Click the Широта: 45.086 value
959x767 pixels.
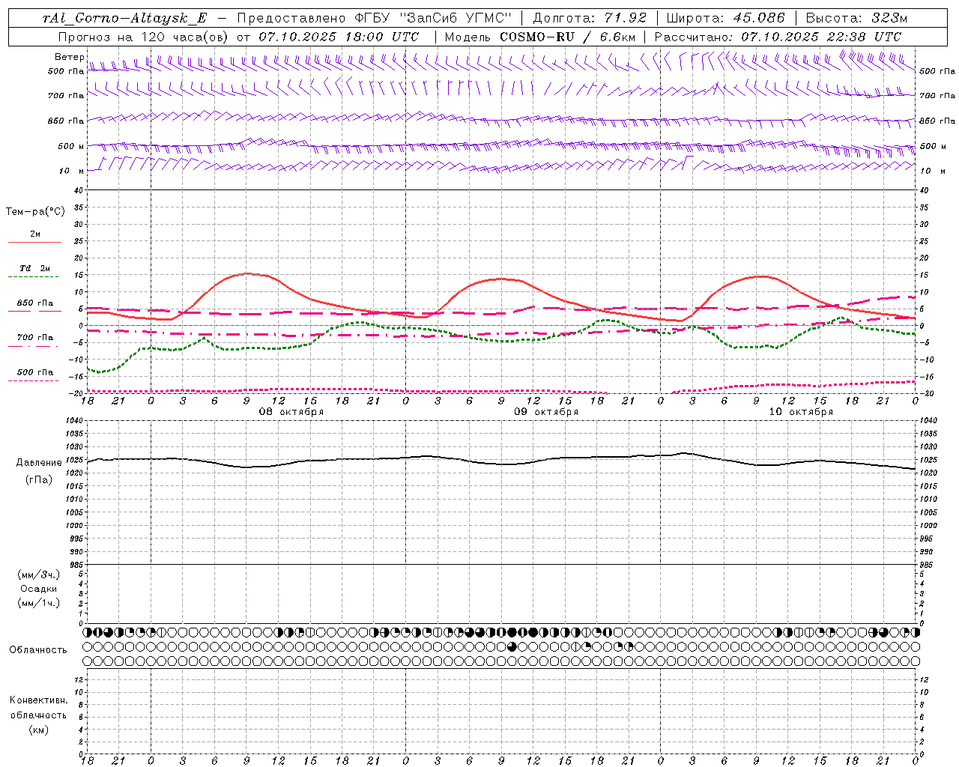pos(725,18)
